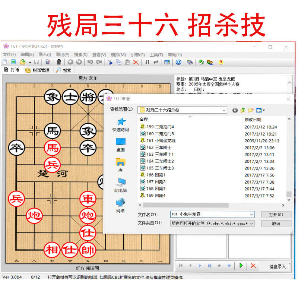Screen dimensions: 298x298
Task: Click the round back arrow toolbar icon
Action: pyautogui.click(x=70, y=62)
